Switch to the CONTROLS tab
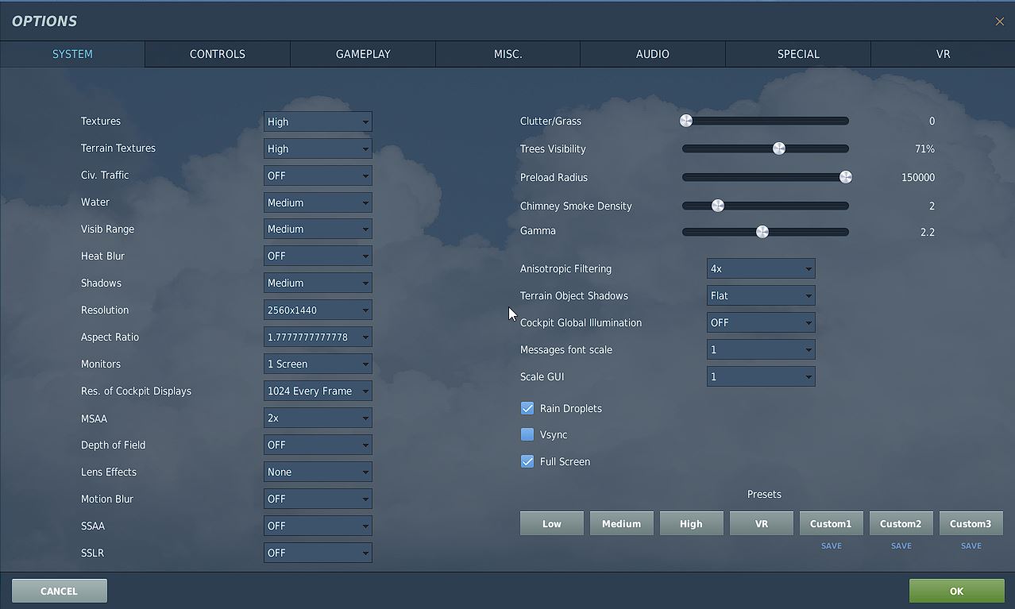1015x609 pixels. (x=218, y=54)
